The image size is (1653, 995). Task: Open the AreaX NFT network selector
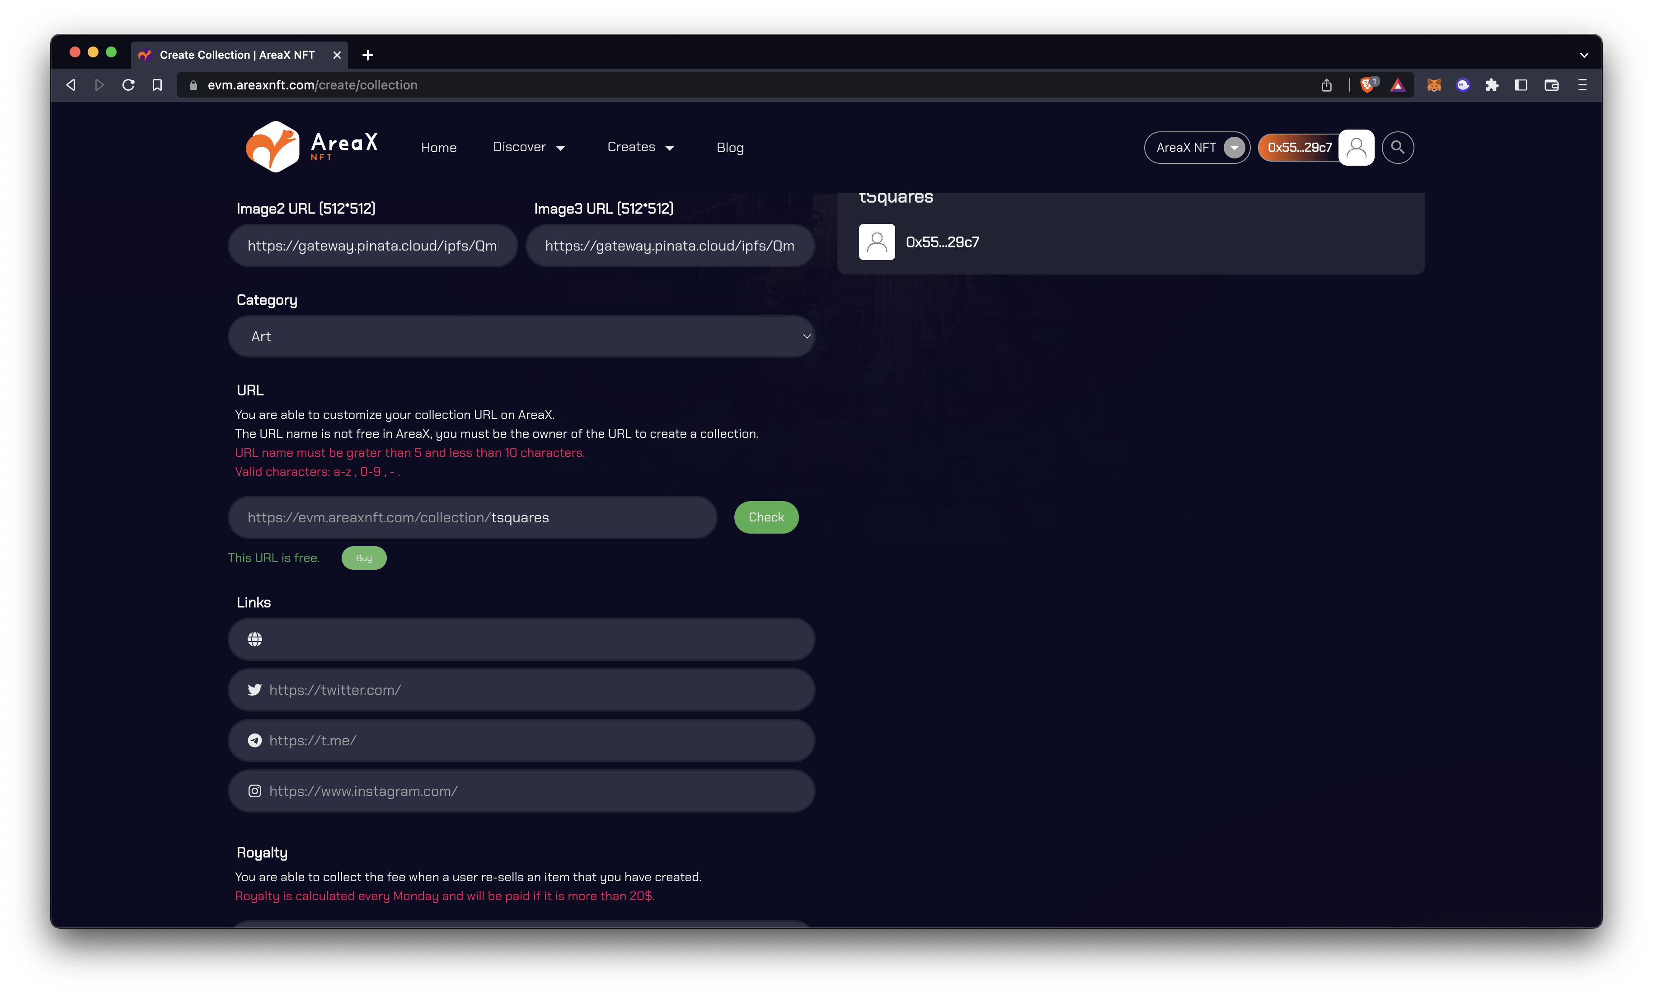1197,148
